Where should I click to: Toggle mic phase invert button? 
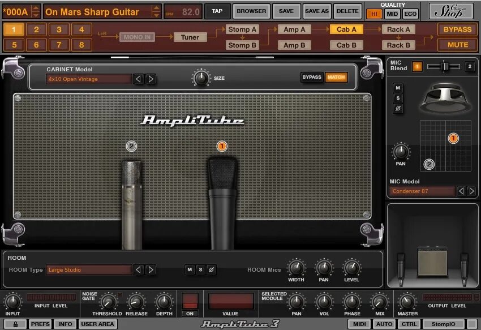pos(398,108)
